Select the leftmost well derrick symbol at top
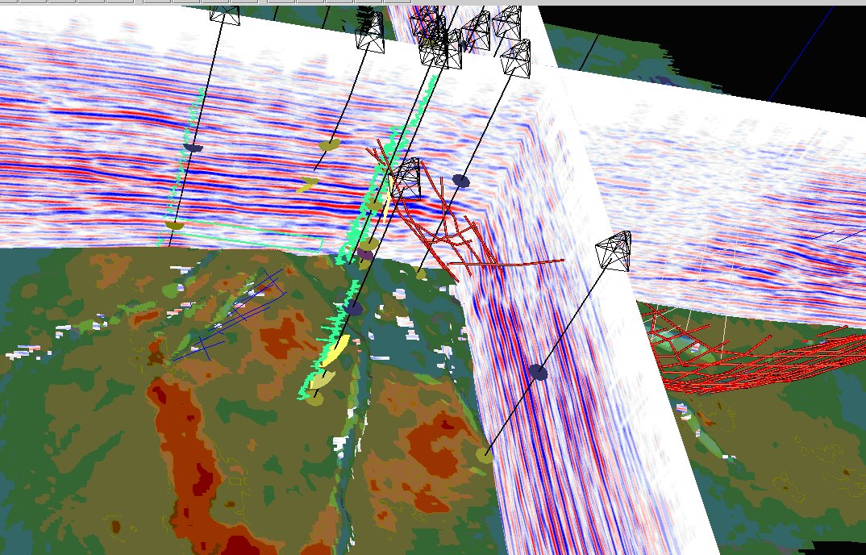 (x=225, y=15)
